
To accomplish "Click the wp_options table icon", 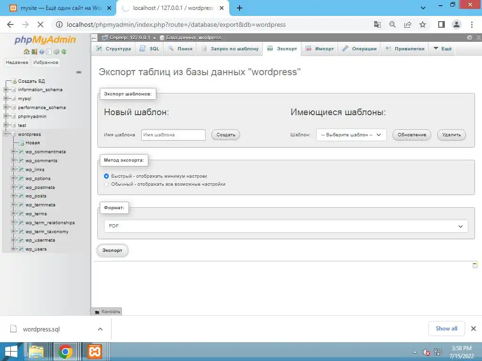I will [21, 178].
